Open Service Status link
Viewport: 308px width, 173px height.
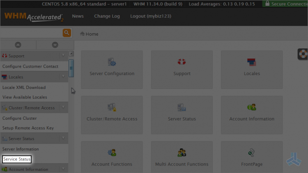click(x=17, y=159)
